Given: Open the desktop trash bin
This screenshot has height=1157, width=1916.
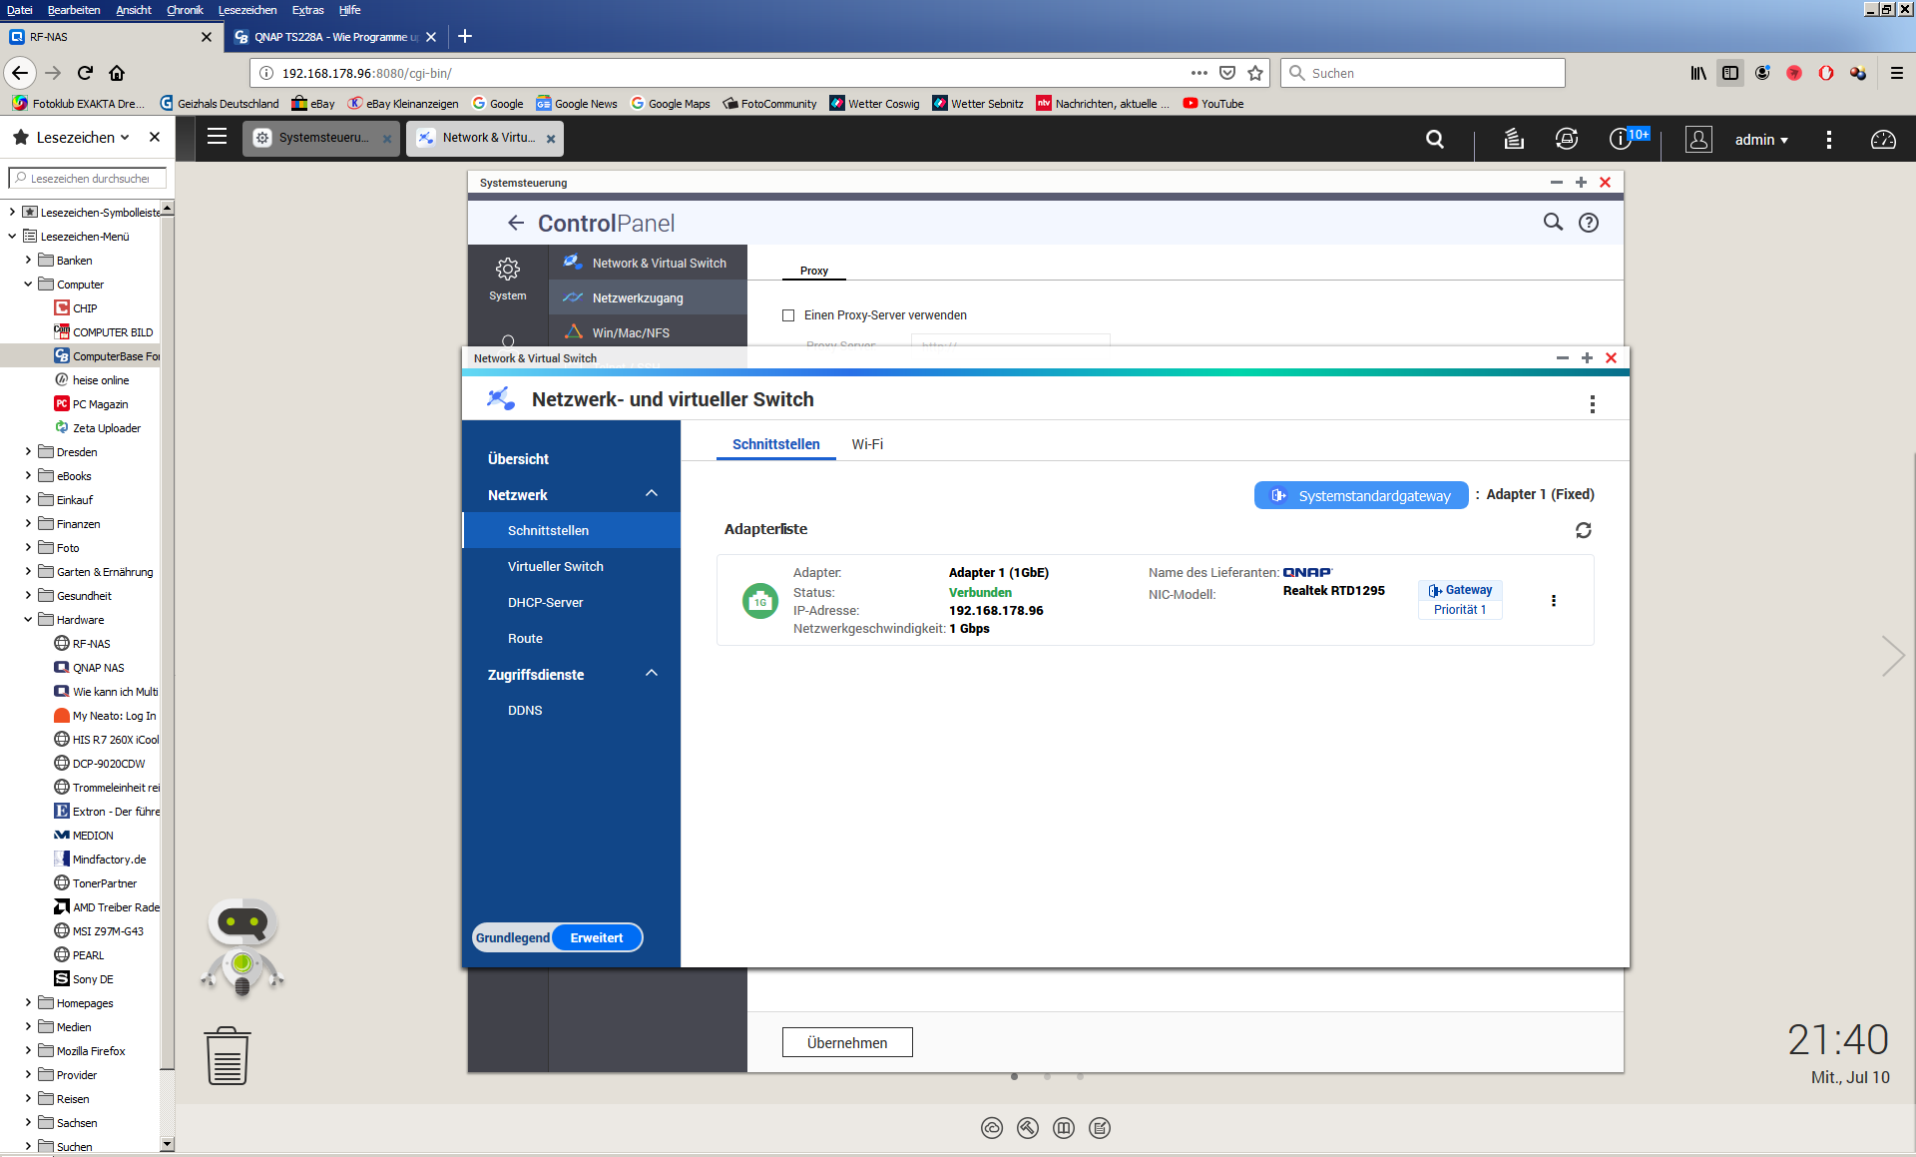Looking at the screenshot, I should click(x=228, y=1056).
